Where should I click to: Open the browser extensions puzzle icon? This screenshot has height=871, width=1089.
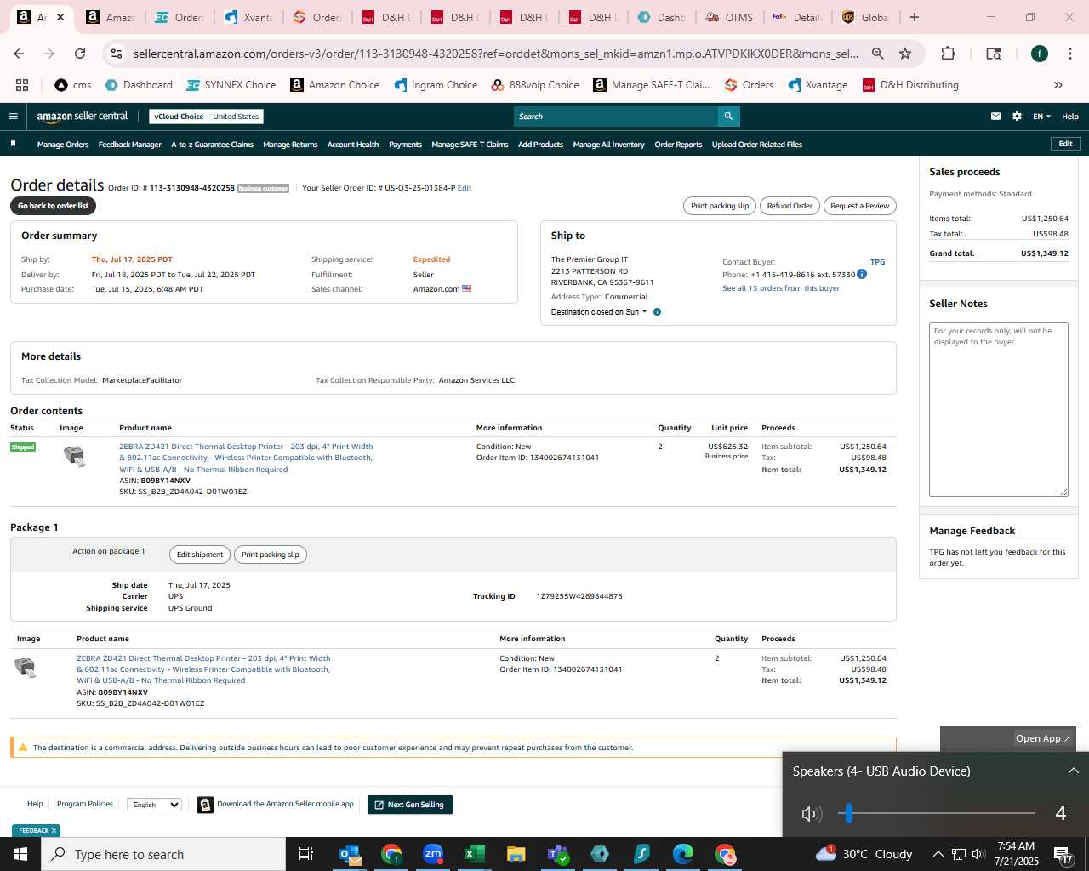point(948,54)
